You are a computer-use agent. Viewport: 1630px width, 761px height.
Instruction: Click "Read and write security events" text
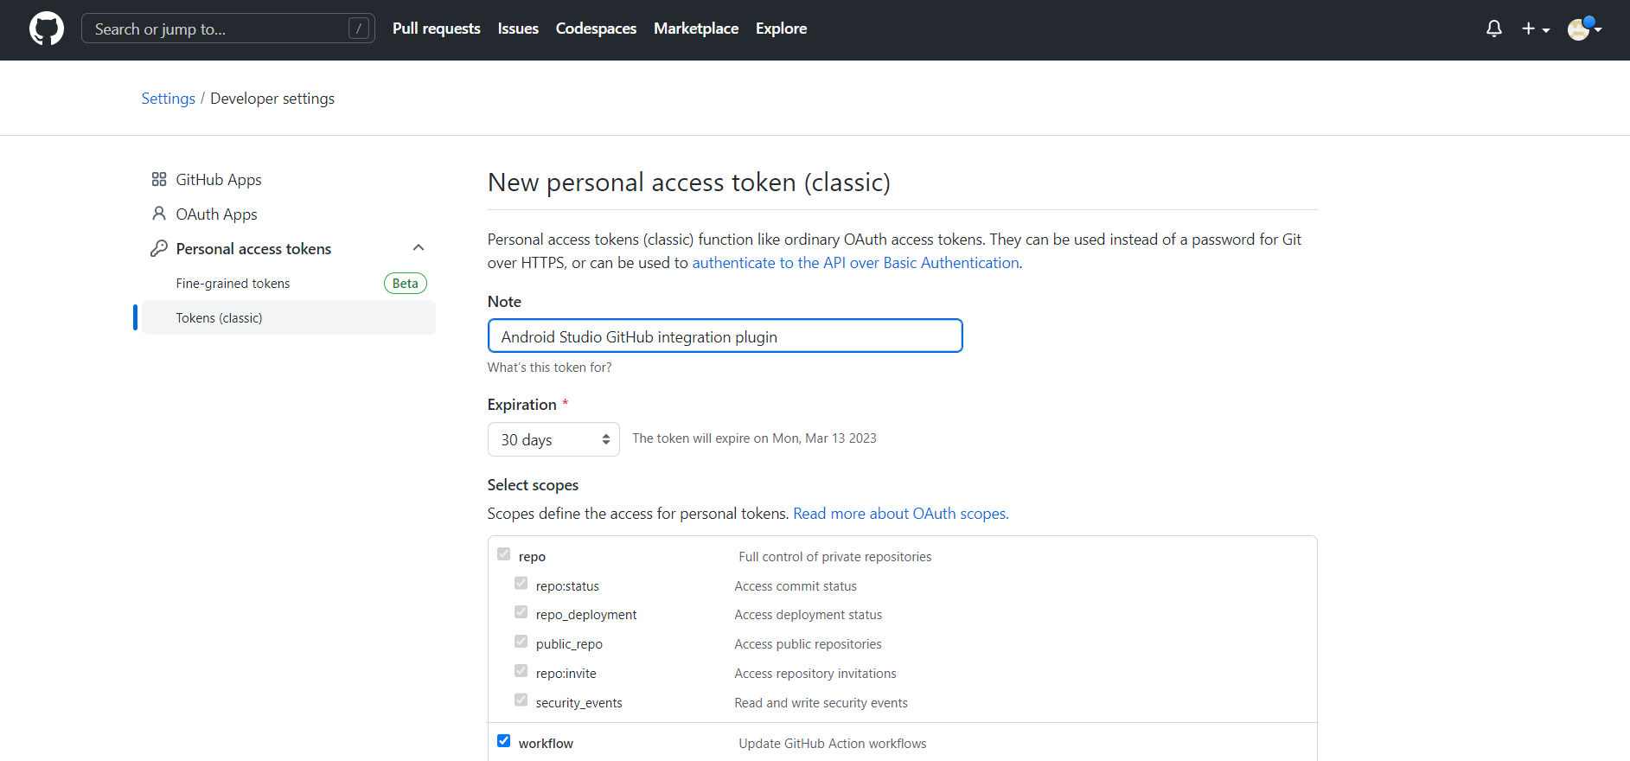[821, 703]
